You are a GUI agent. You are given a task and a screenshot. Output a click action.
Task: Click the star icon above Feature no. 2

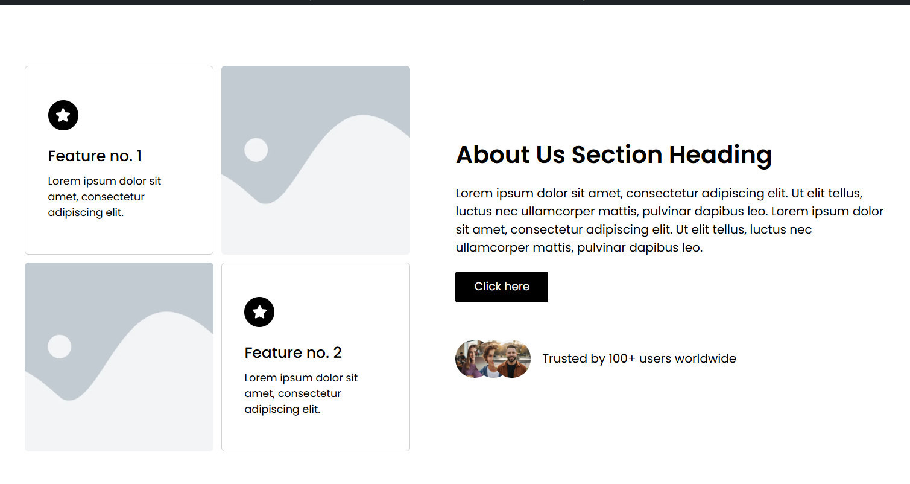(259, 312)
